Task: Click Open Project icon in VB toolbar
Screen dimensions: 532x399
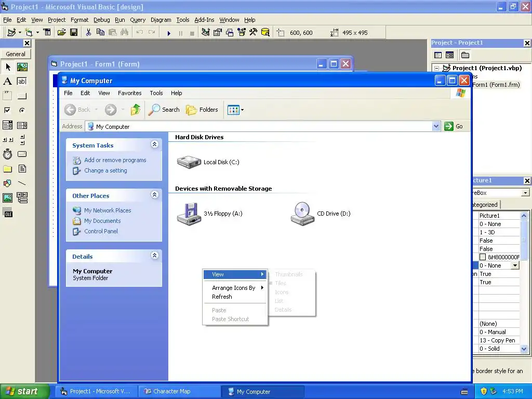Action: (61, 33)
